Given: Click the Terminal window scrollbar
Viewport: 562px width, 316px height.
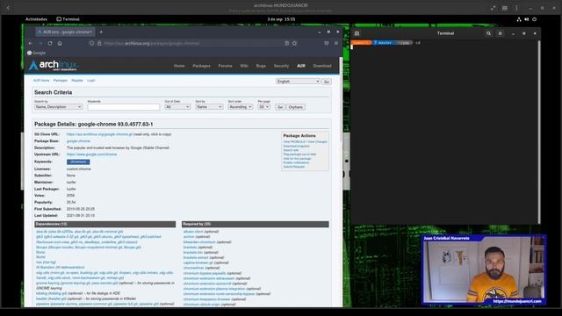Looking at the screenshot, I should click(x=538, y=132).
